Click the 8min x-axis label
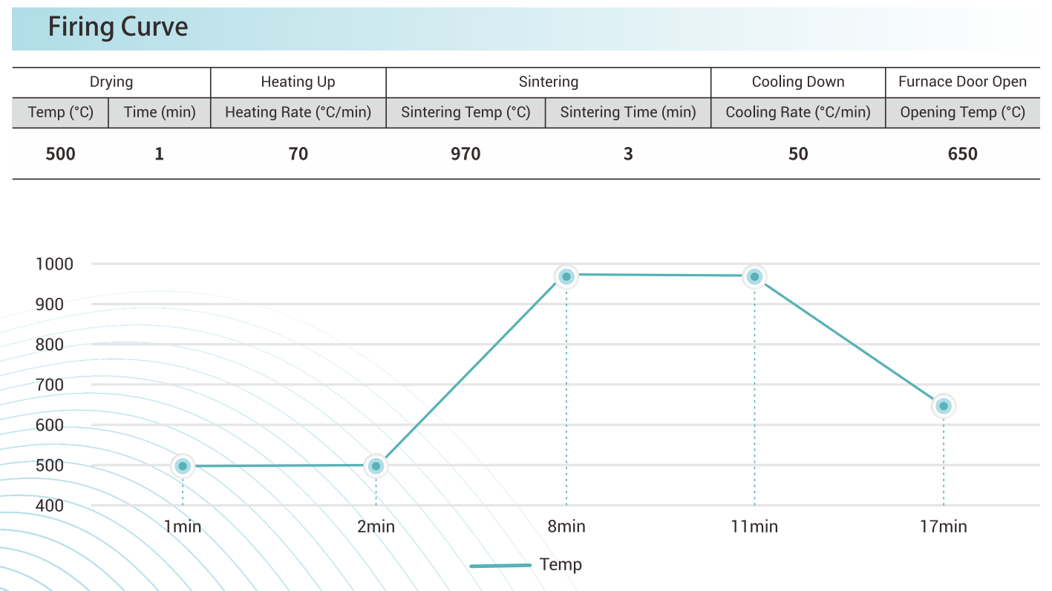This screenshot has height=591, width=1052. tap(566, 527)
